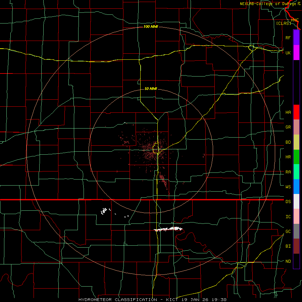This screenshot has height=302, width=302.
Task: Click the magenta UK legend swatch
Action: (x=296, y=53)
